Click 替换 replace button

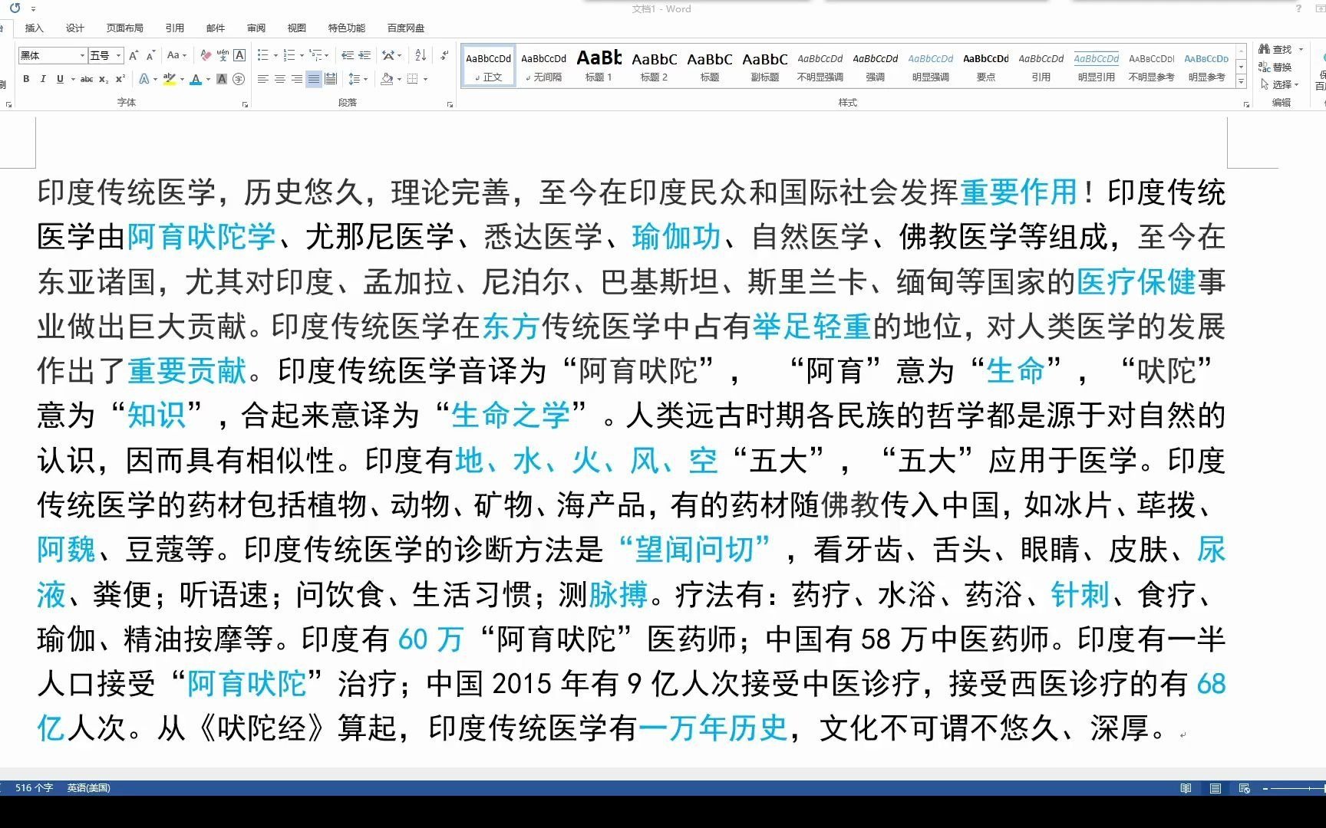coord(1276,67)
